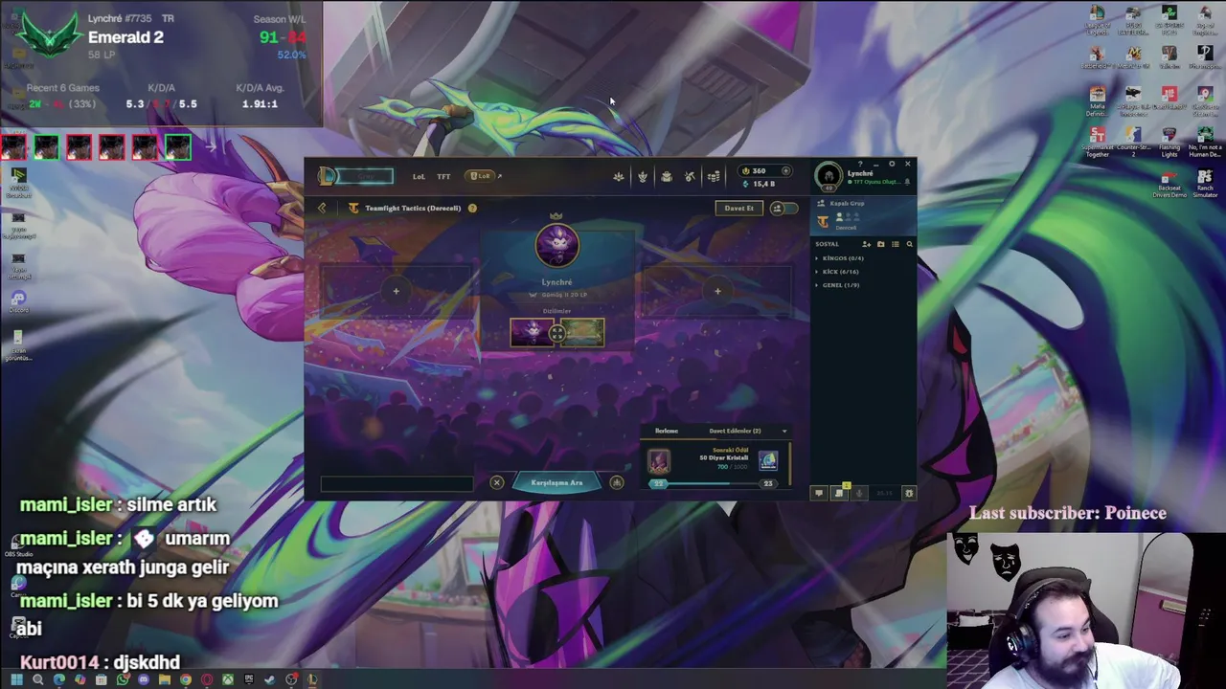This screenshot has height=689, width=1226.
Task: Click the League client logo button
Action: (329, 176)
